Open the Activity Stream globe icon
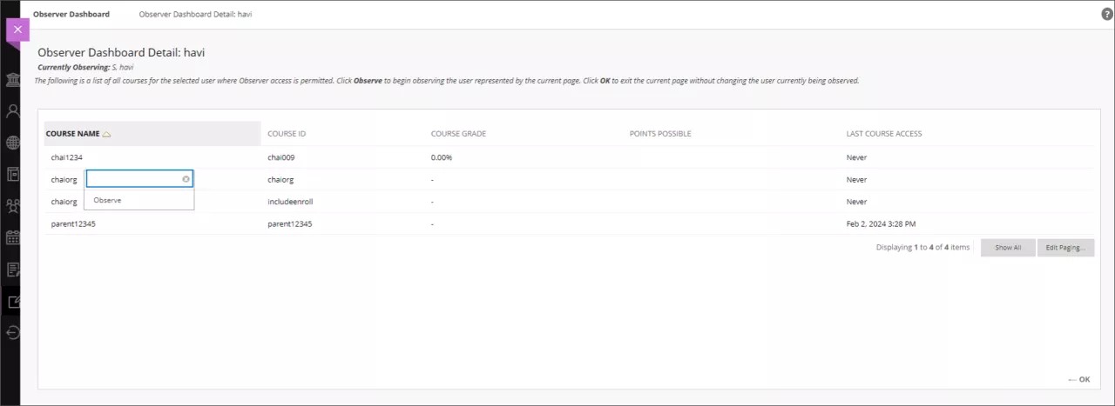 click(13, 143)
